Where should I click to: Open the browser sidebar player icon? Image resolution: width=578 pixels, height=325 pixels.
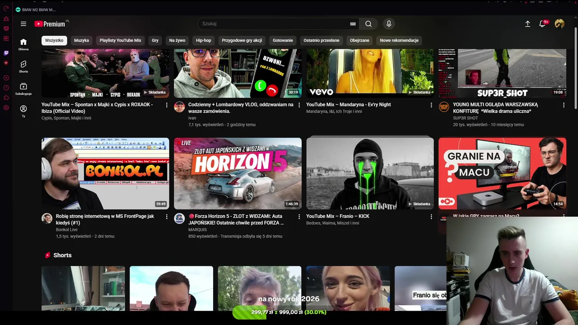click(6, 78)
